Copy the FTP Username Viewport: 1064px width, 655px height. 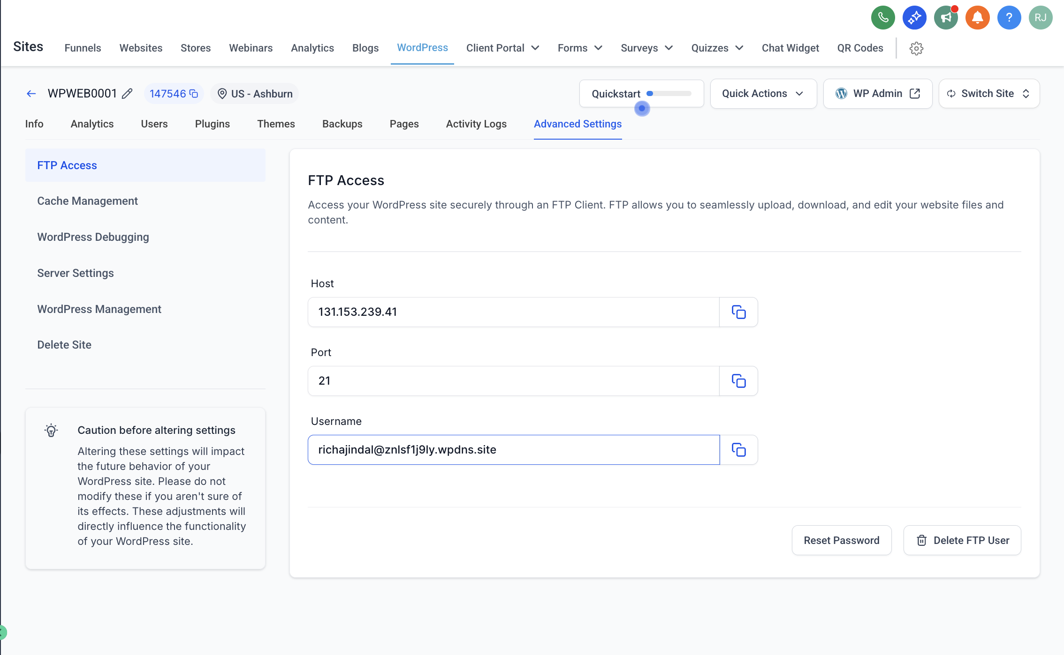738,450
